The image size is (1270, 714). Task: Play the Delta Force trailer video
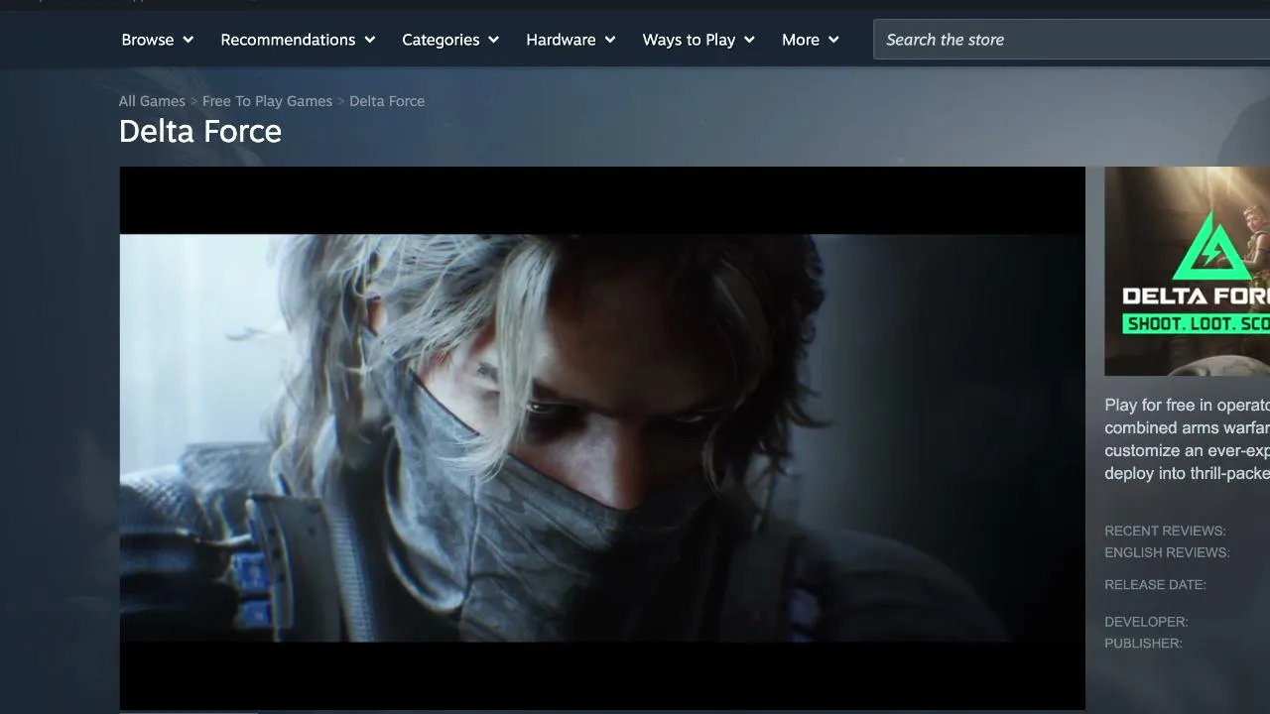(602, 437)
